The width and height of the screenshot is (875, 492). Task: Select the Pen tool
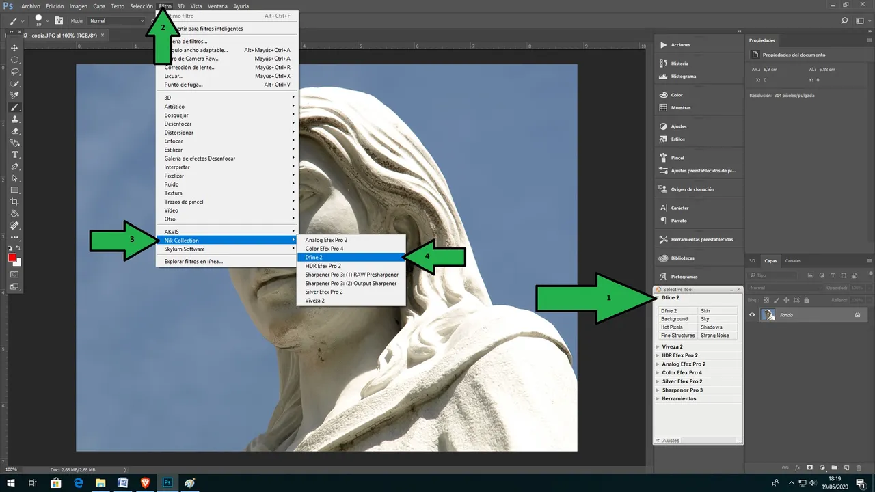point(14,167)
